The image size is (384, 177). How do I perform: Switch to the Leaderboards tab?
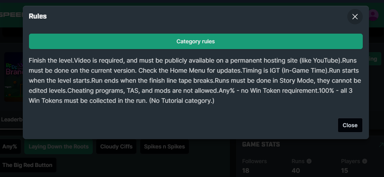pos(12,120)
